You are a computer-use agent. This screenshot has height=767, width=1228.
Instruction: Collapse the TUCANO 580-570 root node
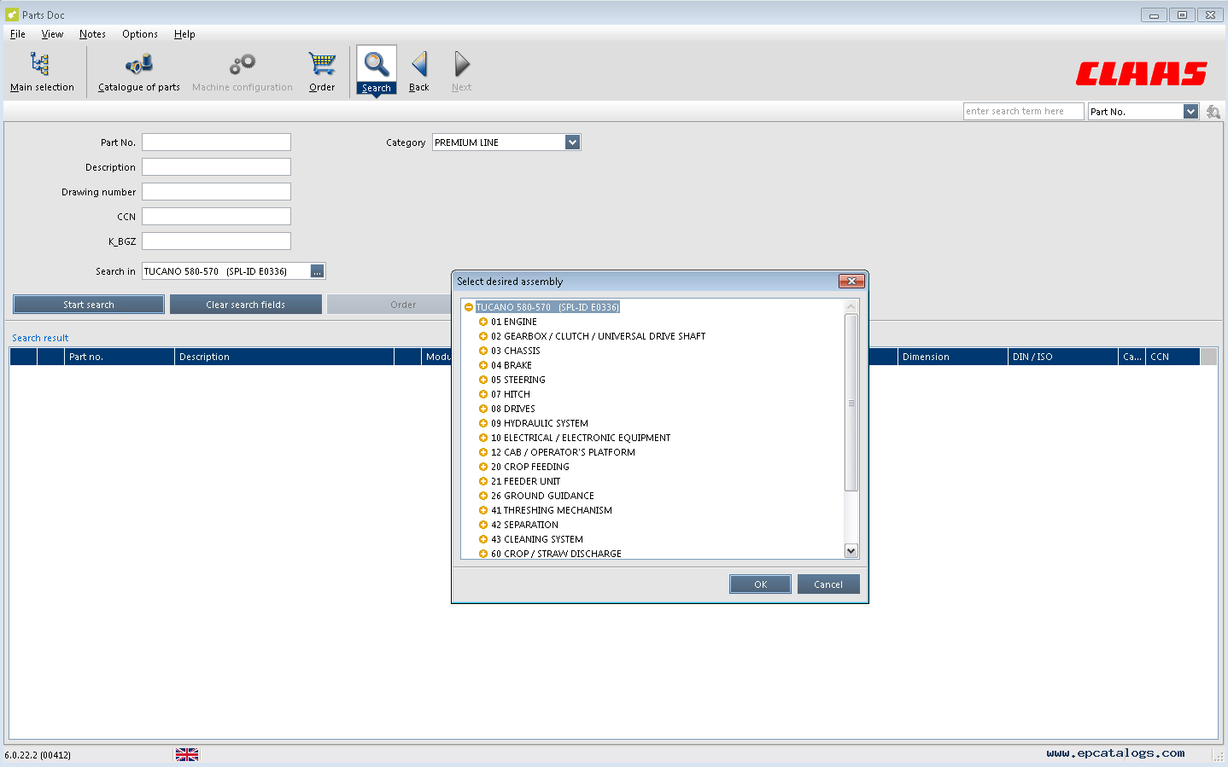pos(469,307)
